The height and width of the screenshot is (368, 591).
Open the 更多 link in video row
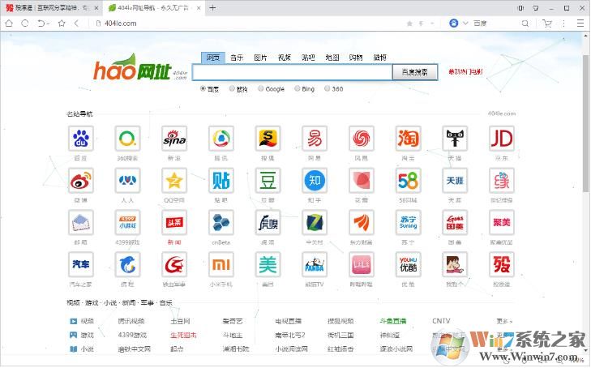[x=504, y=321]
